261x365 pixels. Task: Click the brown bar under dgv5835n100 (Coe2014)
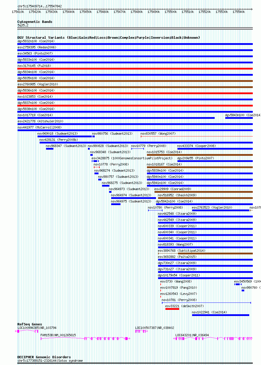(x=135, y=81)
